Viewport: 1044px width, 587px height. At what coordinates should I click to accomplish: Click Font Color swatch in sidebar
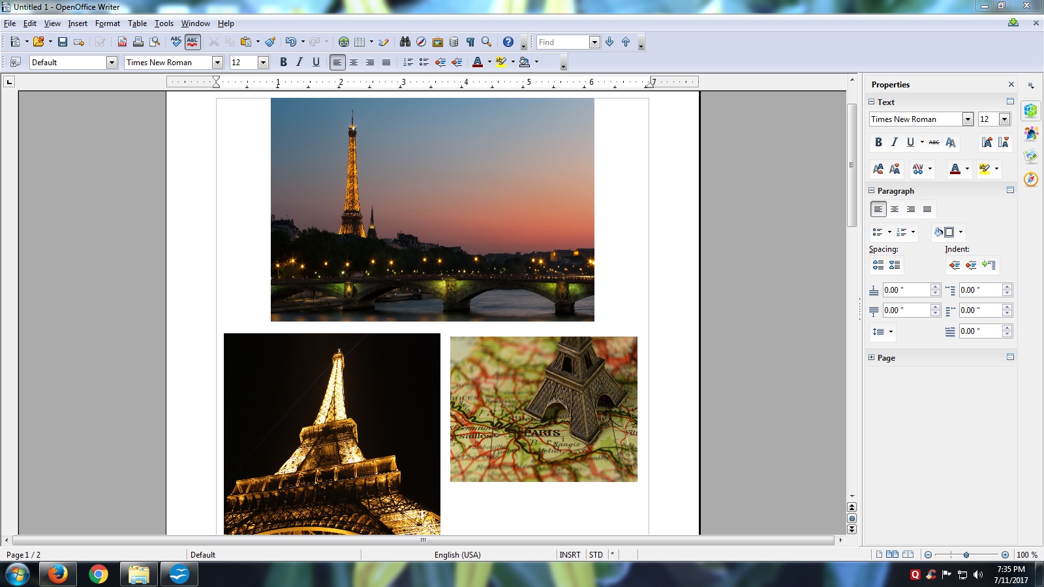(x=955, y=169)
